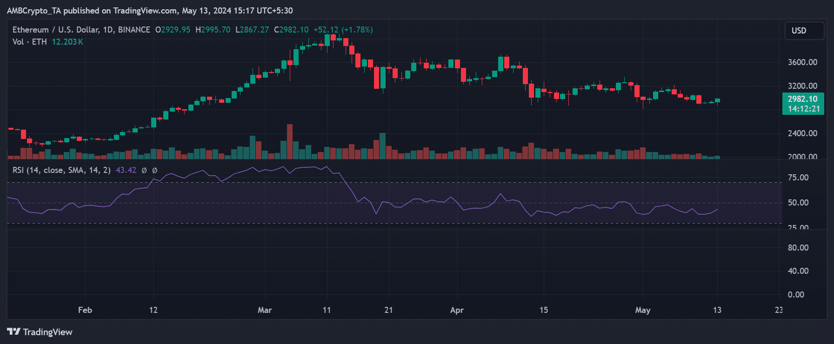Select the RSI (14, close, SMA, 14, 2) legend
The width and height of the screenshot is (834, 344).
tap(61, 170)
